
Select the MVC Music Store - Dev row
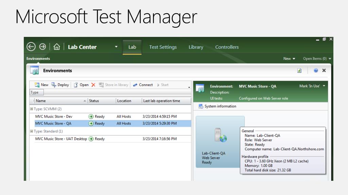[x=113, y=116]
